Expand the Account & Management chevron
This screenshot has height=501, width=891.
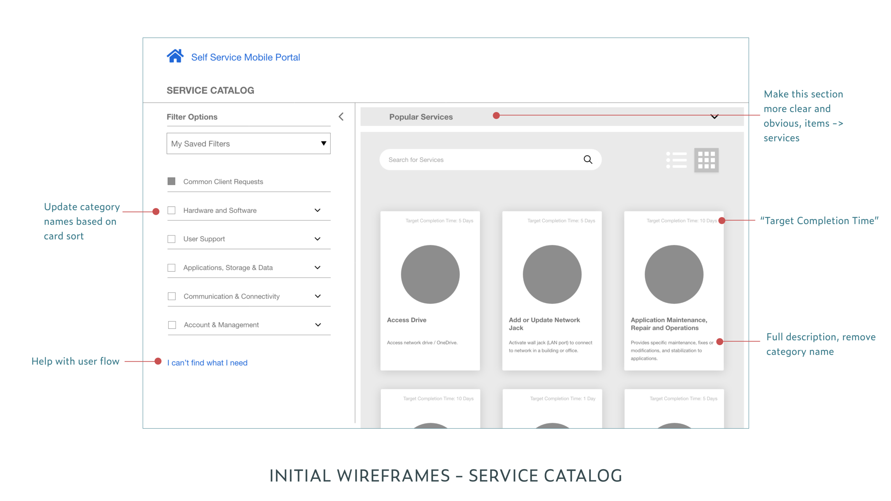318,325
